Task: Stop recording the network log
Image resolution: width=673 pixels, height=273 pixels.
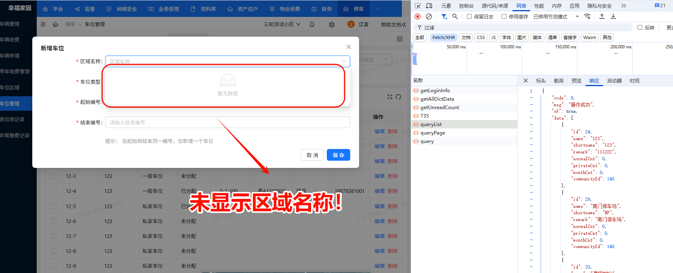Action: (418, 17)
